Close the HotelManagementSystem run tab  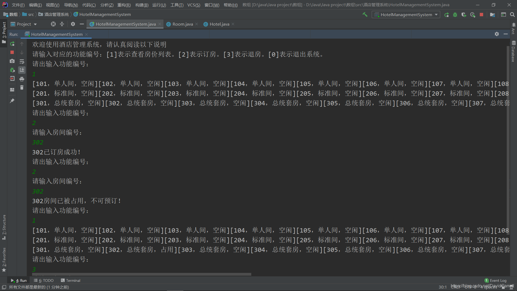[x=86, y=34]
